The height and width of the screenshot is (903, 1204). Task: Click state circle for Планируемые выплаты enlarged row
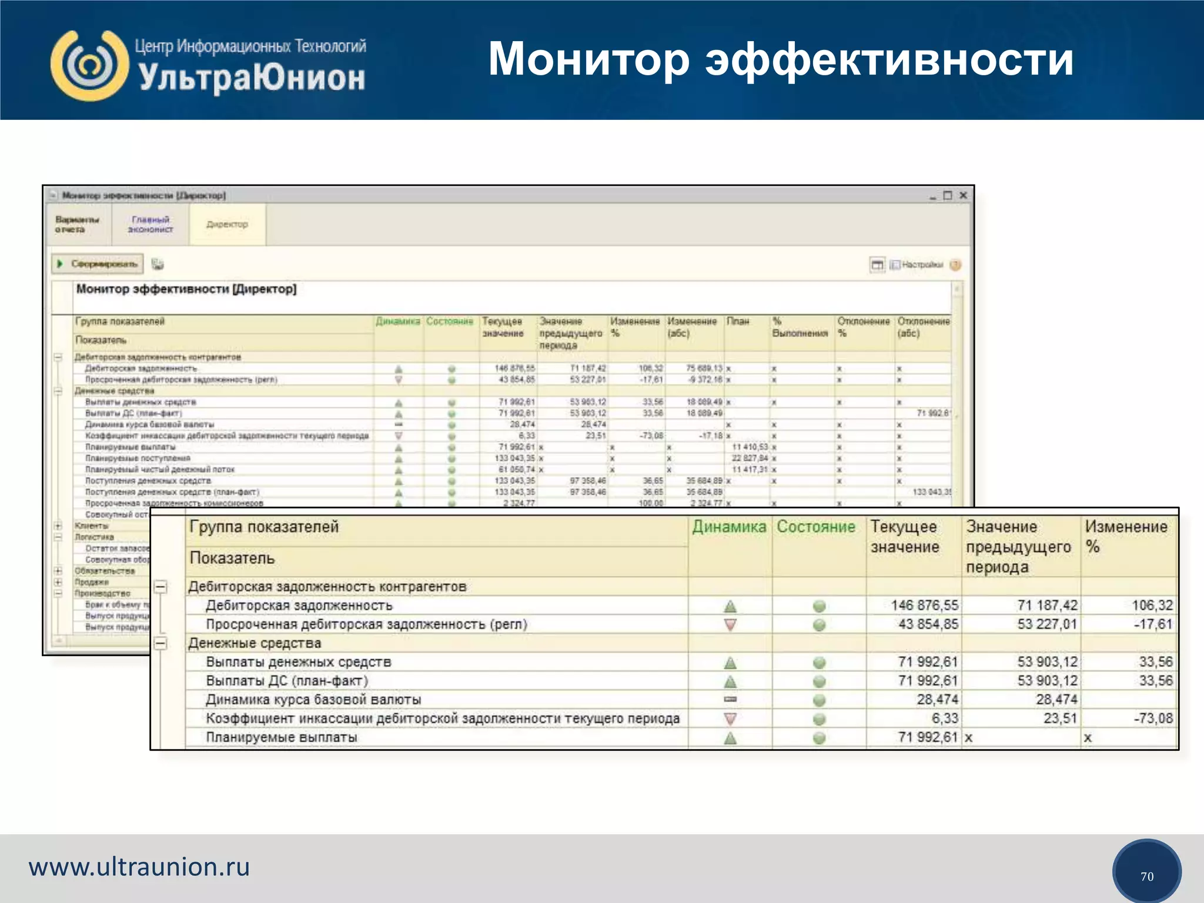pos(819,738)
